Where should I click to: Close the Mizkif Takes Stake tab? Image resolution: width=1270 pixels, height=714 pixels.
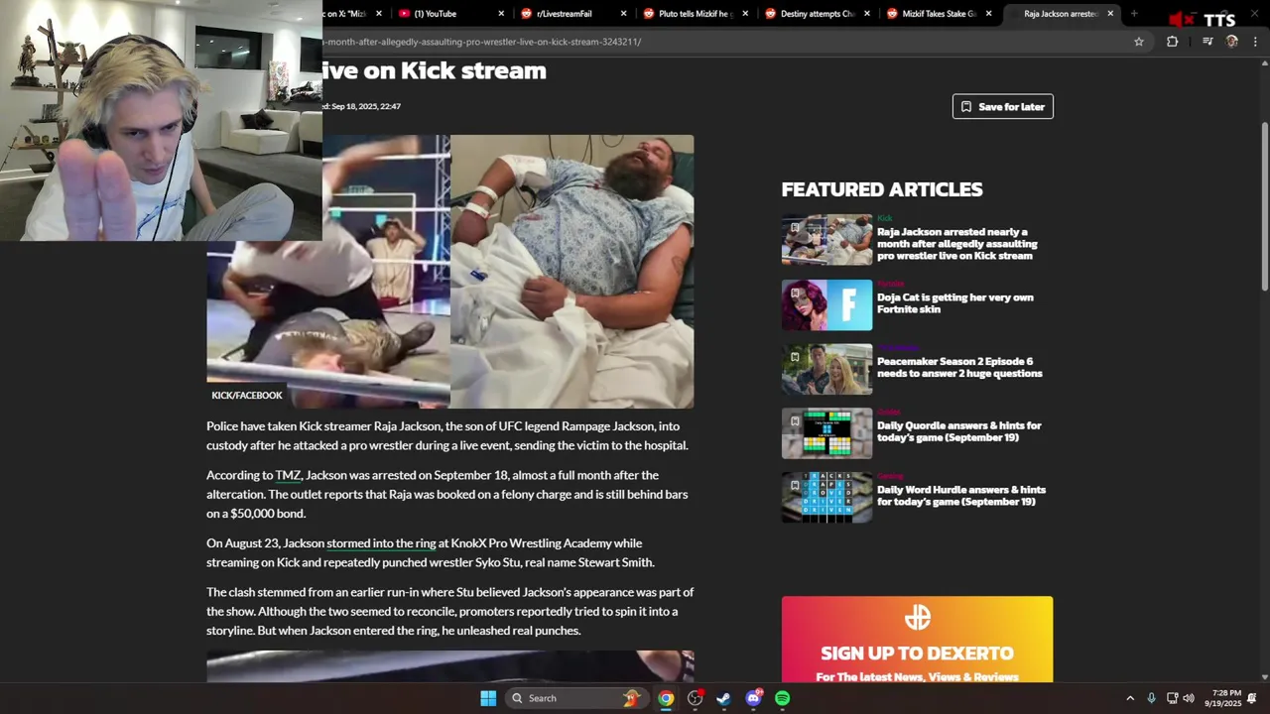989,14
